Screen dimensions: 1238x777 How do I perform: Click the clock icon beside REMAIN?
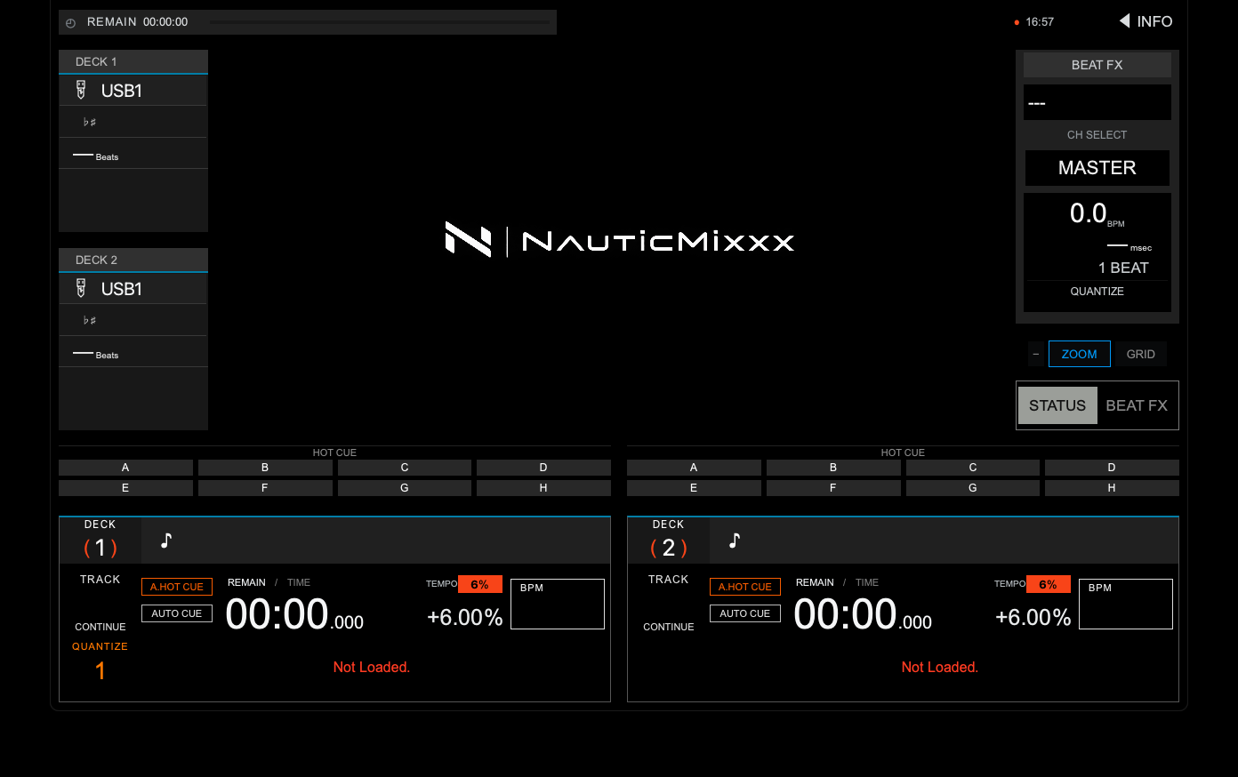(x=71, y=23)
